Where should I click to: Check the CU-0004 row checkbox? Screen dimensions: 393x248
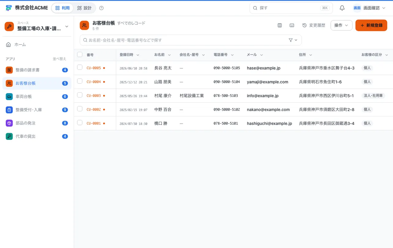(x=80, y=81)
